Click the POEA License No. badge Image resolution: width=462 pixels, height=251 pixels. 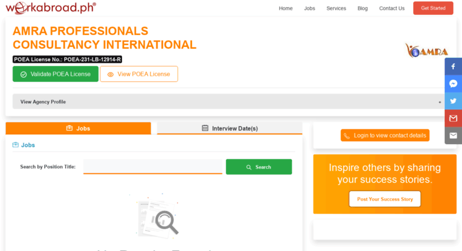(x=67, y=59)
